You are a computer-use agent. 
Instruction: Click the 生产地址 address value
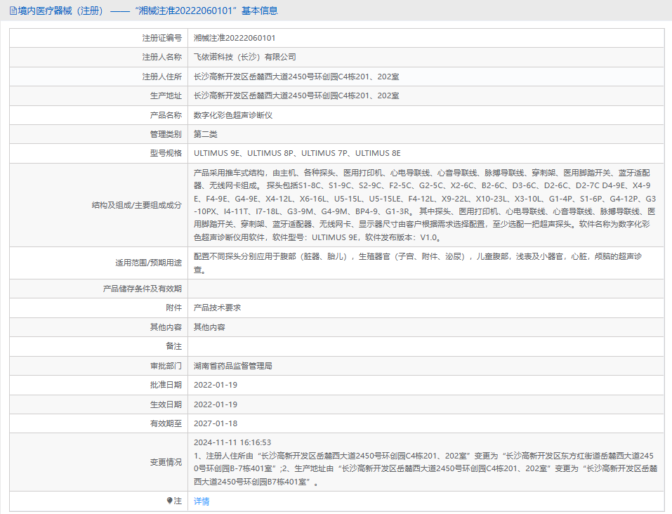click(296, 95)
